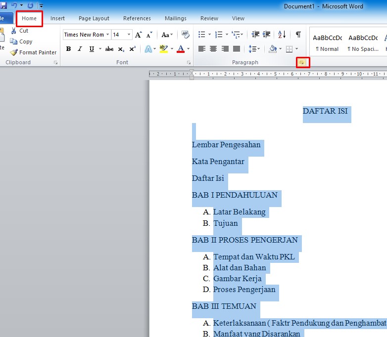Toggle Show/Hide paragraph marks
The width and height of the screenshot is (387, 337).
[298, 35]
